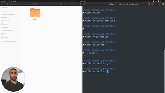Open a new terminal tab icon
Screen dimensions: 165x93
[84, 4]
